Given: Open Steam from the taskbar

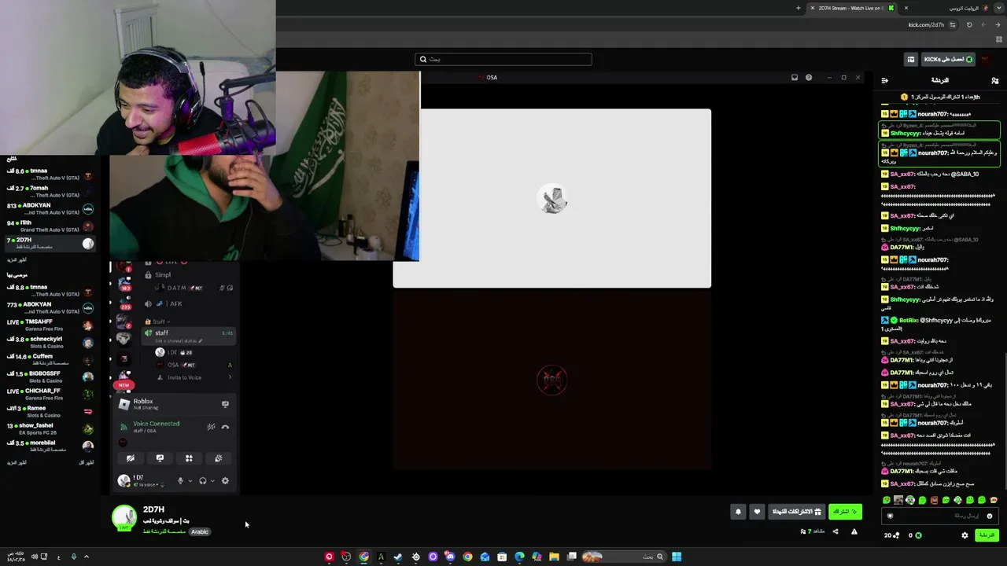Looking at the screenshot, I should coord(398,557).
